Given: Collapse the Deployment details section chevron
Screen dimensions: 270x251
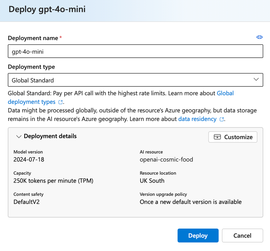Looking at the screenshot, I should pyautogui.click(x=19, y=137).
